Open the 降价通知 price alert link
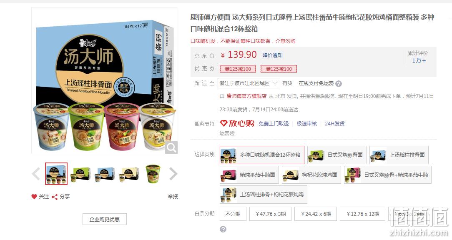The height and width of the screenshot is (240, 452). (272, 55)
